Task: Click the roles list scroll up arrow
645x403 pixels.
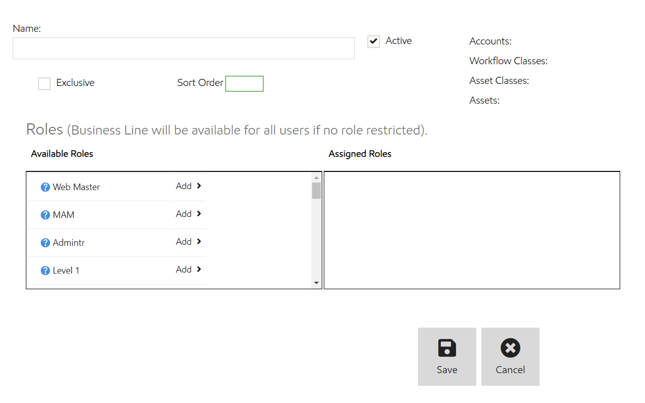Action: coord(317,177)
